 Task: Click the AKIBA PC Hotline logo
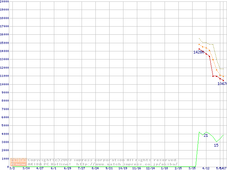point(19,162)
